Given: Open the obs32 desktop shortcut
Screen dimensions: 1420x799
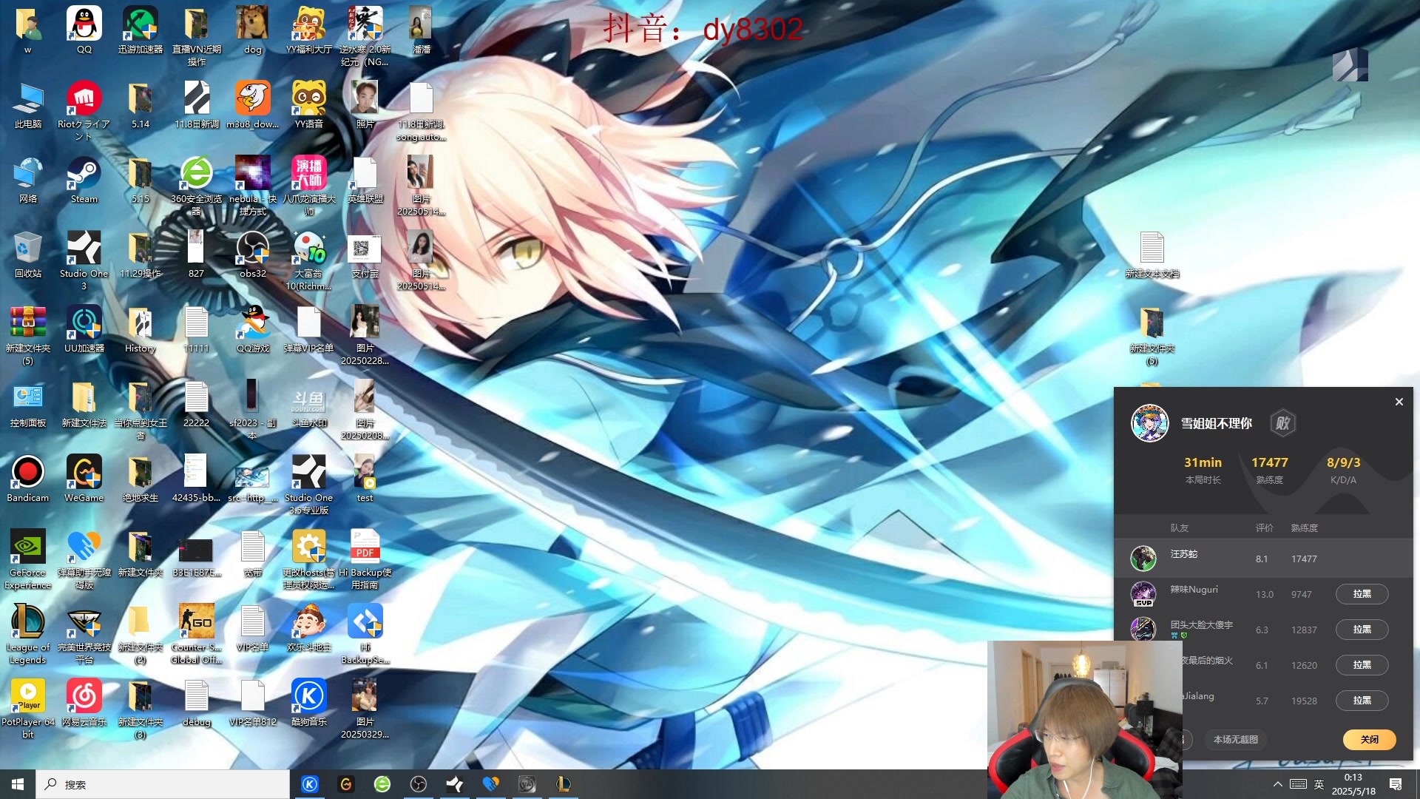Looking at the screenshot, I should tap(253, 254).
